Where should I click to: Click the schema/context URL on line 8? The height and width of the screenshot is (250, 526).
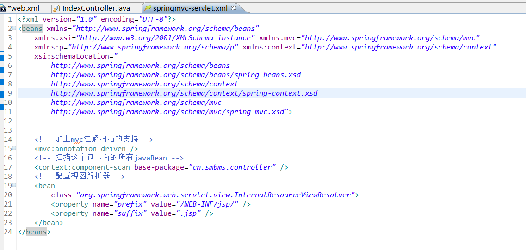pos(145,84)
